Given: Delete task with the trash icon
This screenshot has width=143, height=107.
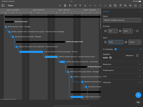Looking at the screenshot, I should coord(65,5).
